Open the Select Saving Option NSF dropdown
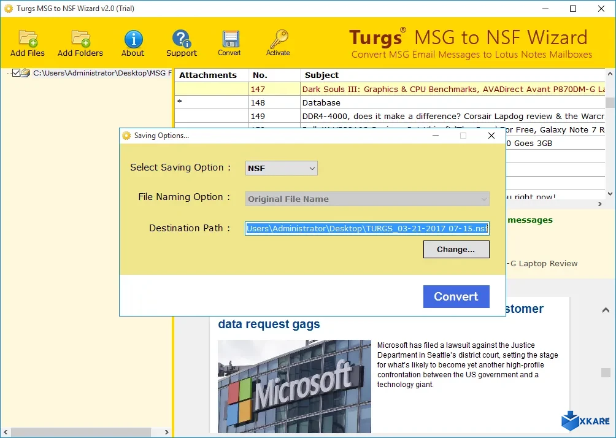 click(281, 168)
